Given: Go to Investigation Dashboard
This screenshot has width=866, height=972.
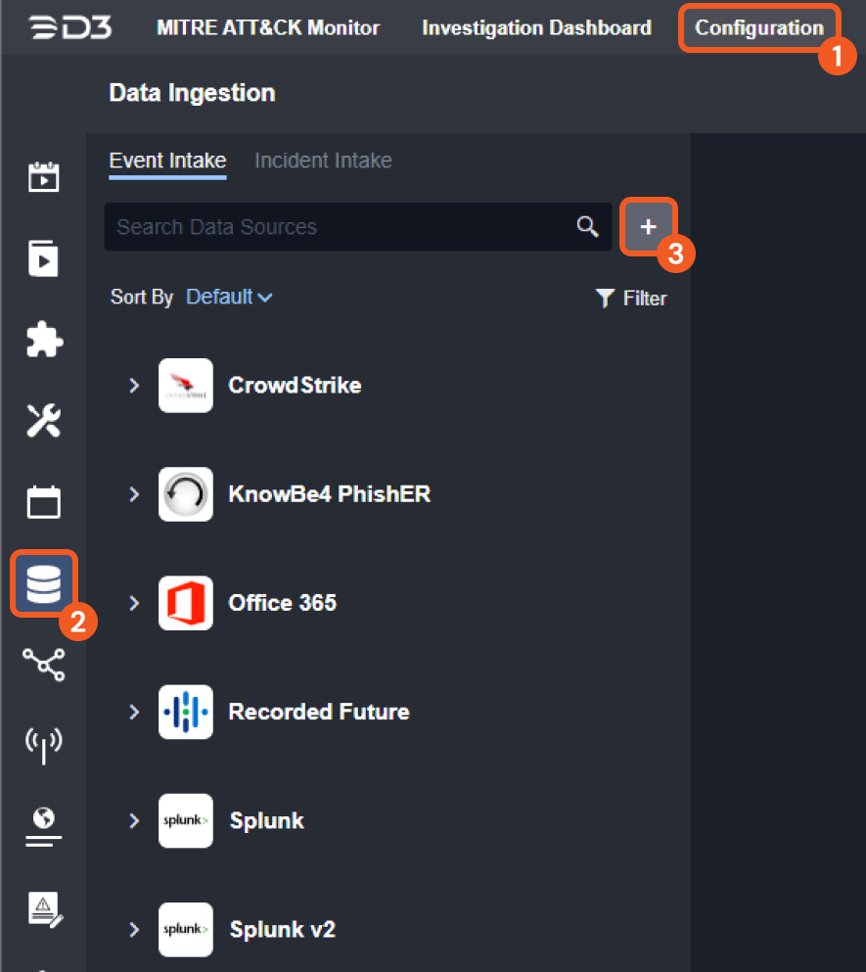Looking at the screenshot, I should (x=536, y=27).
